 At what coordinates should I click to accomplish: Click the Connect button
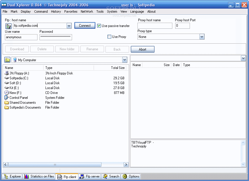[85, 26]
